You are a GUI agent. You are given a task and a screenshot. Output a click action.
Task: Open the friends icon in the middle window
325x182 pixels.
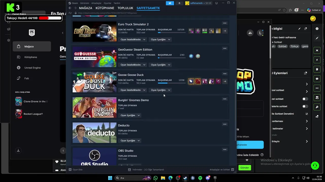tap(250, 33)
